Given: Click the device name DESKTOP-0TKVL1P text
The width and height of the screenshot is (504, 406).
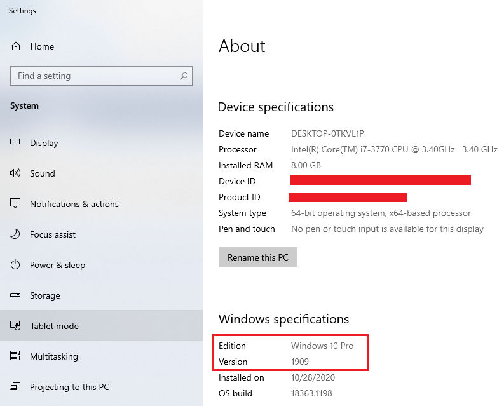Looking at the screenshot, I should click(x=327, y=133).
